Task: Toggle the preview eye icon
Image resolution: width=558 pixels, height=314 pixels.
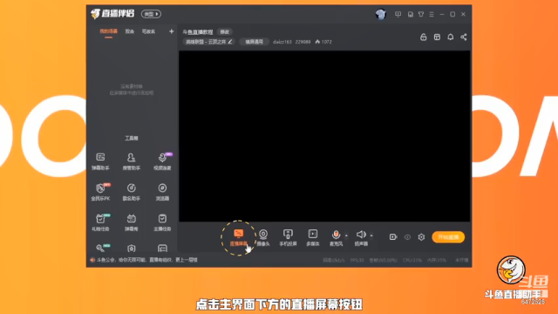Action: click(407, 237)
